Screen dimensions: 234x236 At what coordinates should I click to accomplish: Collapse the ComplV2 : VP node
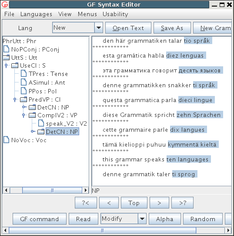click(x=23, y=115)
